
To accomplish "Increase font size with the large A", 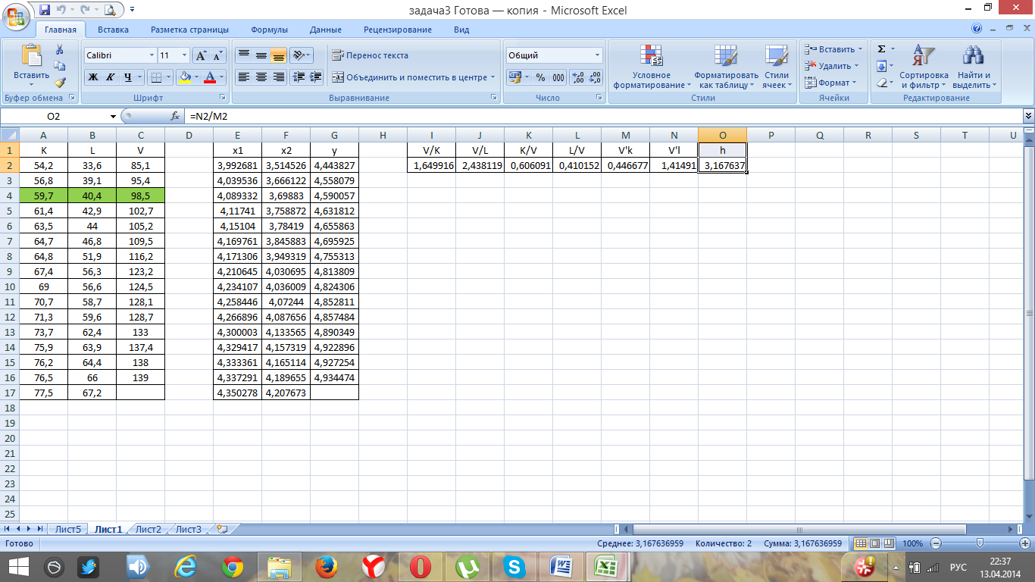I will [x=201, y=55].
